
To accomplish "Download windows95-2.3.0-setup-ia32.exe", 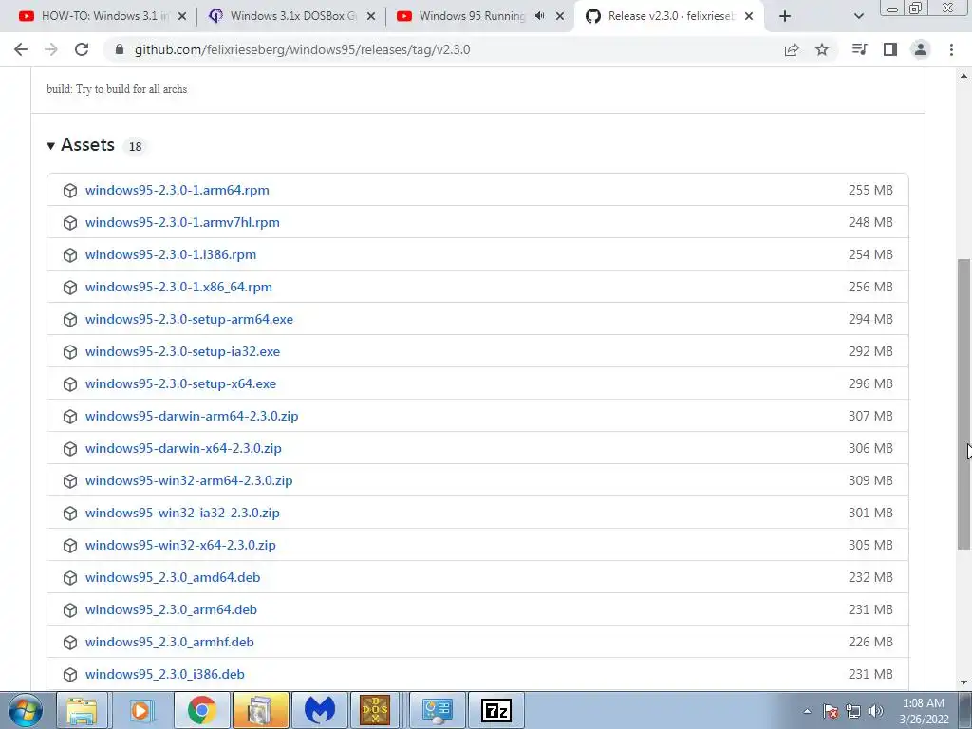I will 182,351.
